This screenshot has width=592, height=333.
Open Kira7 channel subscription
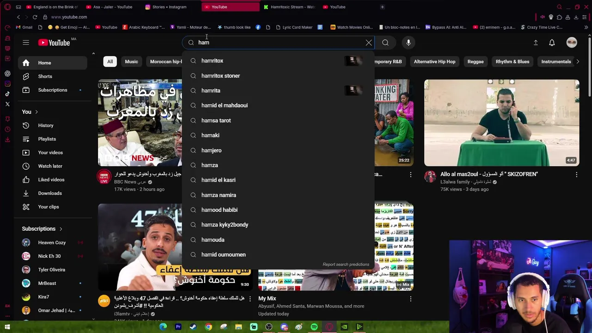click(52, 297)
